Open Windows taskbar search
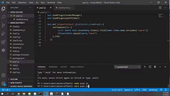 click(x=7, y=94)
